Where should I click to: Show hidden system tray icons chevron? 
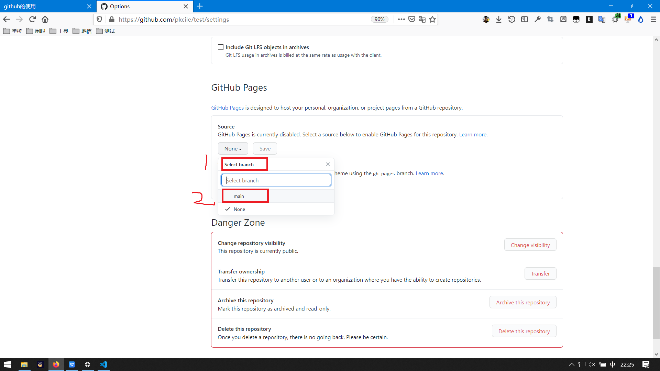tap(571, 364)
